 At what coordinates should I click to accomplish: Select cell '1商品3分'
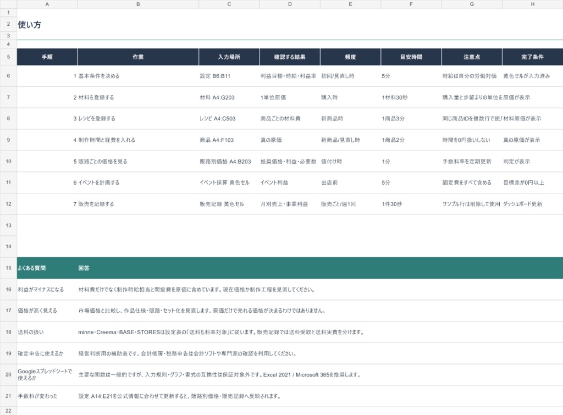click(411, 119)
